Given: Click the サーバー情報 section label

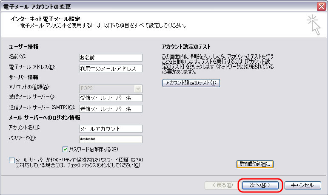Looking at the screenshot, I should click(x=23, y=77).
